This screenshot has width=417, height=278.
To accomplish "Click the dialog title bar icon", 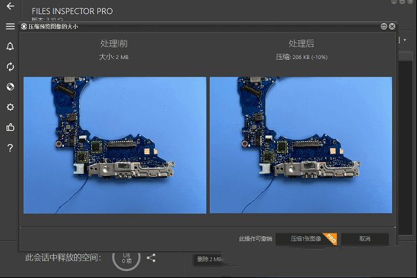I will point(25,26).
